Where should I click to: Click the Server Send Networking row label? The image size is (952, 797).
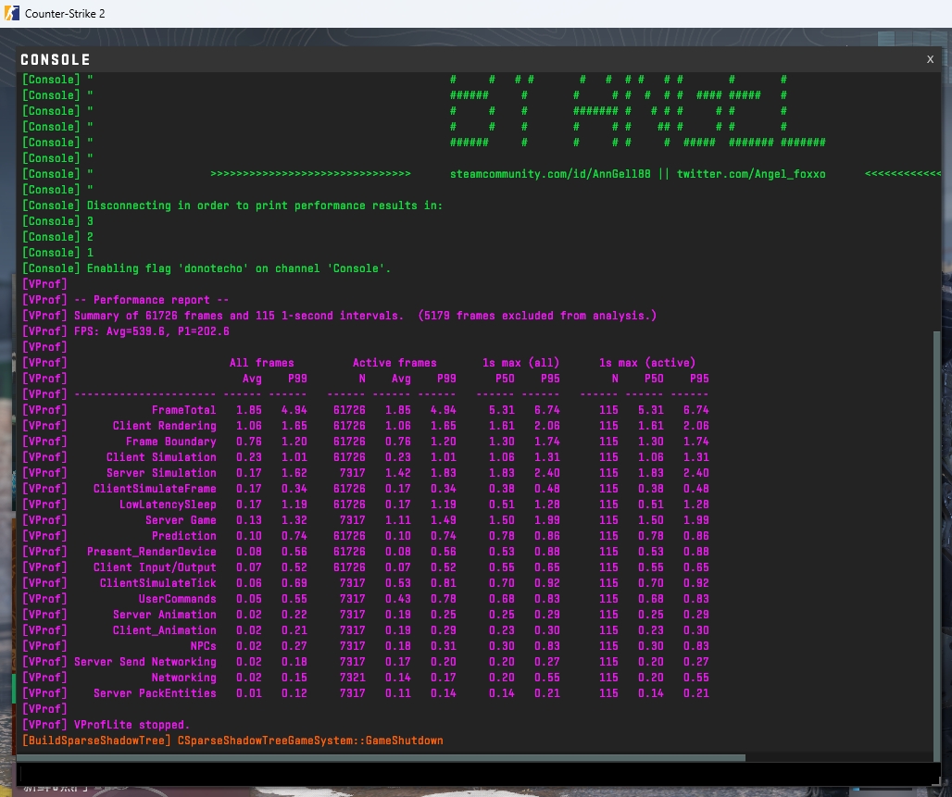145,663
